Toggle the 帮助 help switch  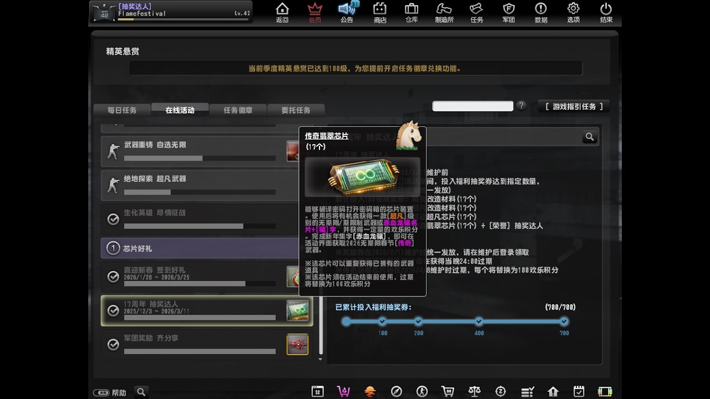coord(101,392)
